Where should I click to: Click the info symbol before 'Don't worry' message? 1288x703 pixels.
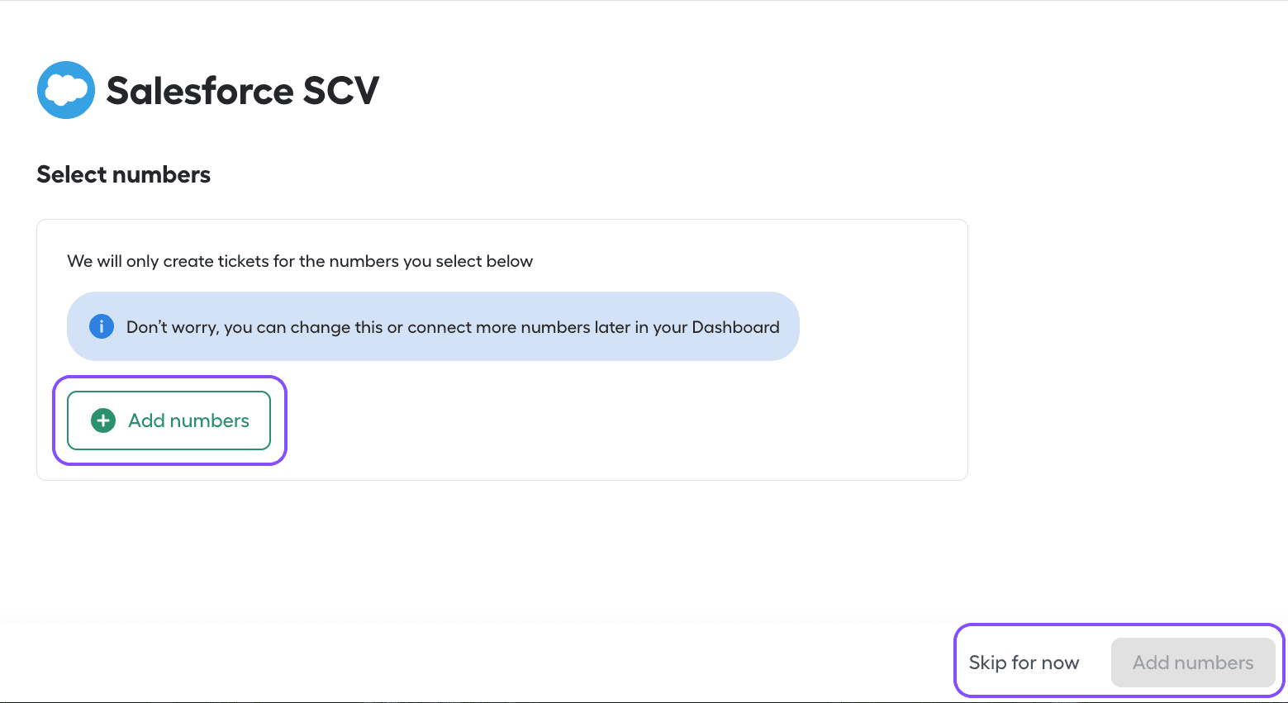(x=101, y=326)
